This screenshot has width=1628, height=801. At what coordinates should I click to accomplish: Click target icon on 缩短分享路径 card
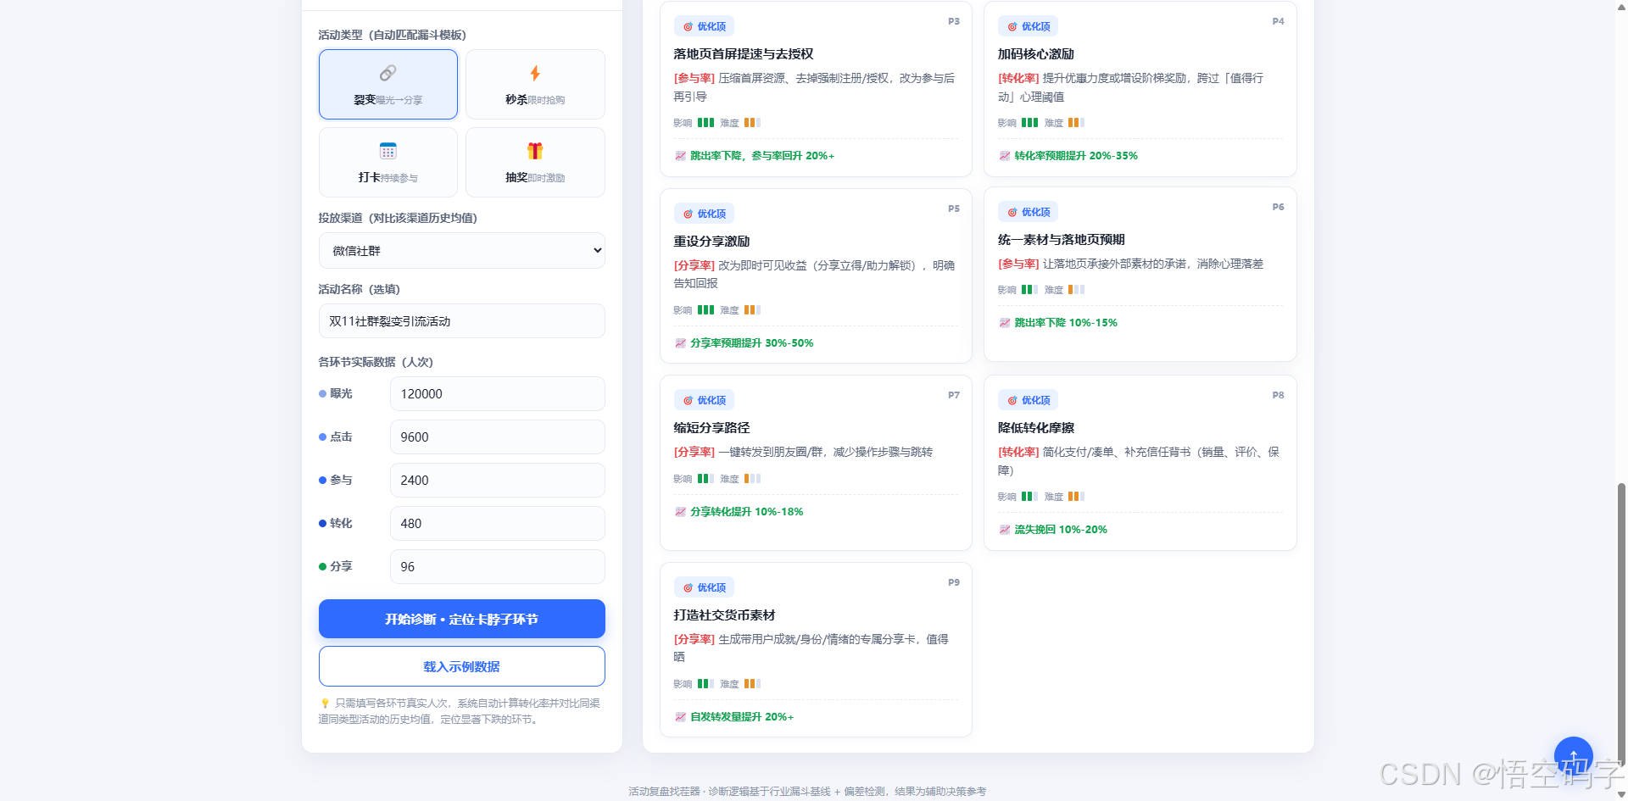(688, 401)
